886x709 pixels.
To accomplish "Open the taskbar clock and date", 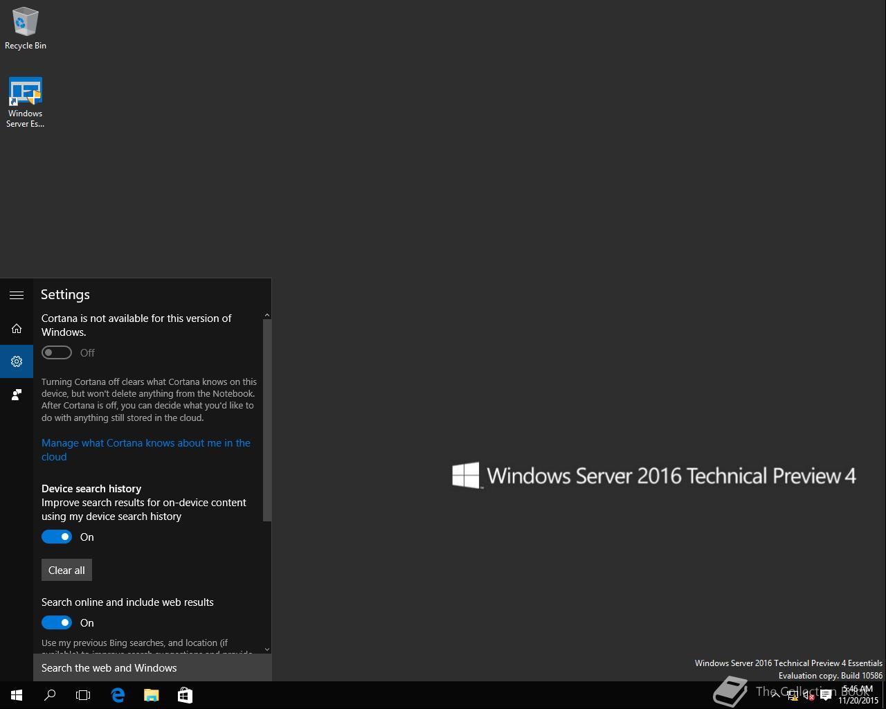I will pyautogui.click(x=858, y=695).
